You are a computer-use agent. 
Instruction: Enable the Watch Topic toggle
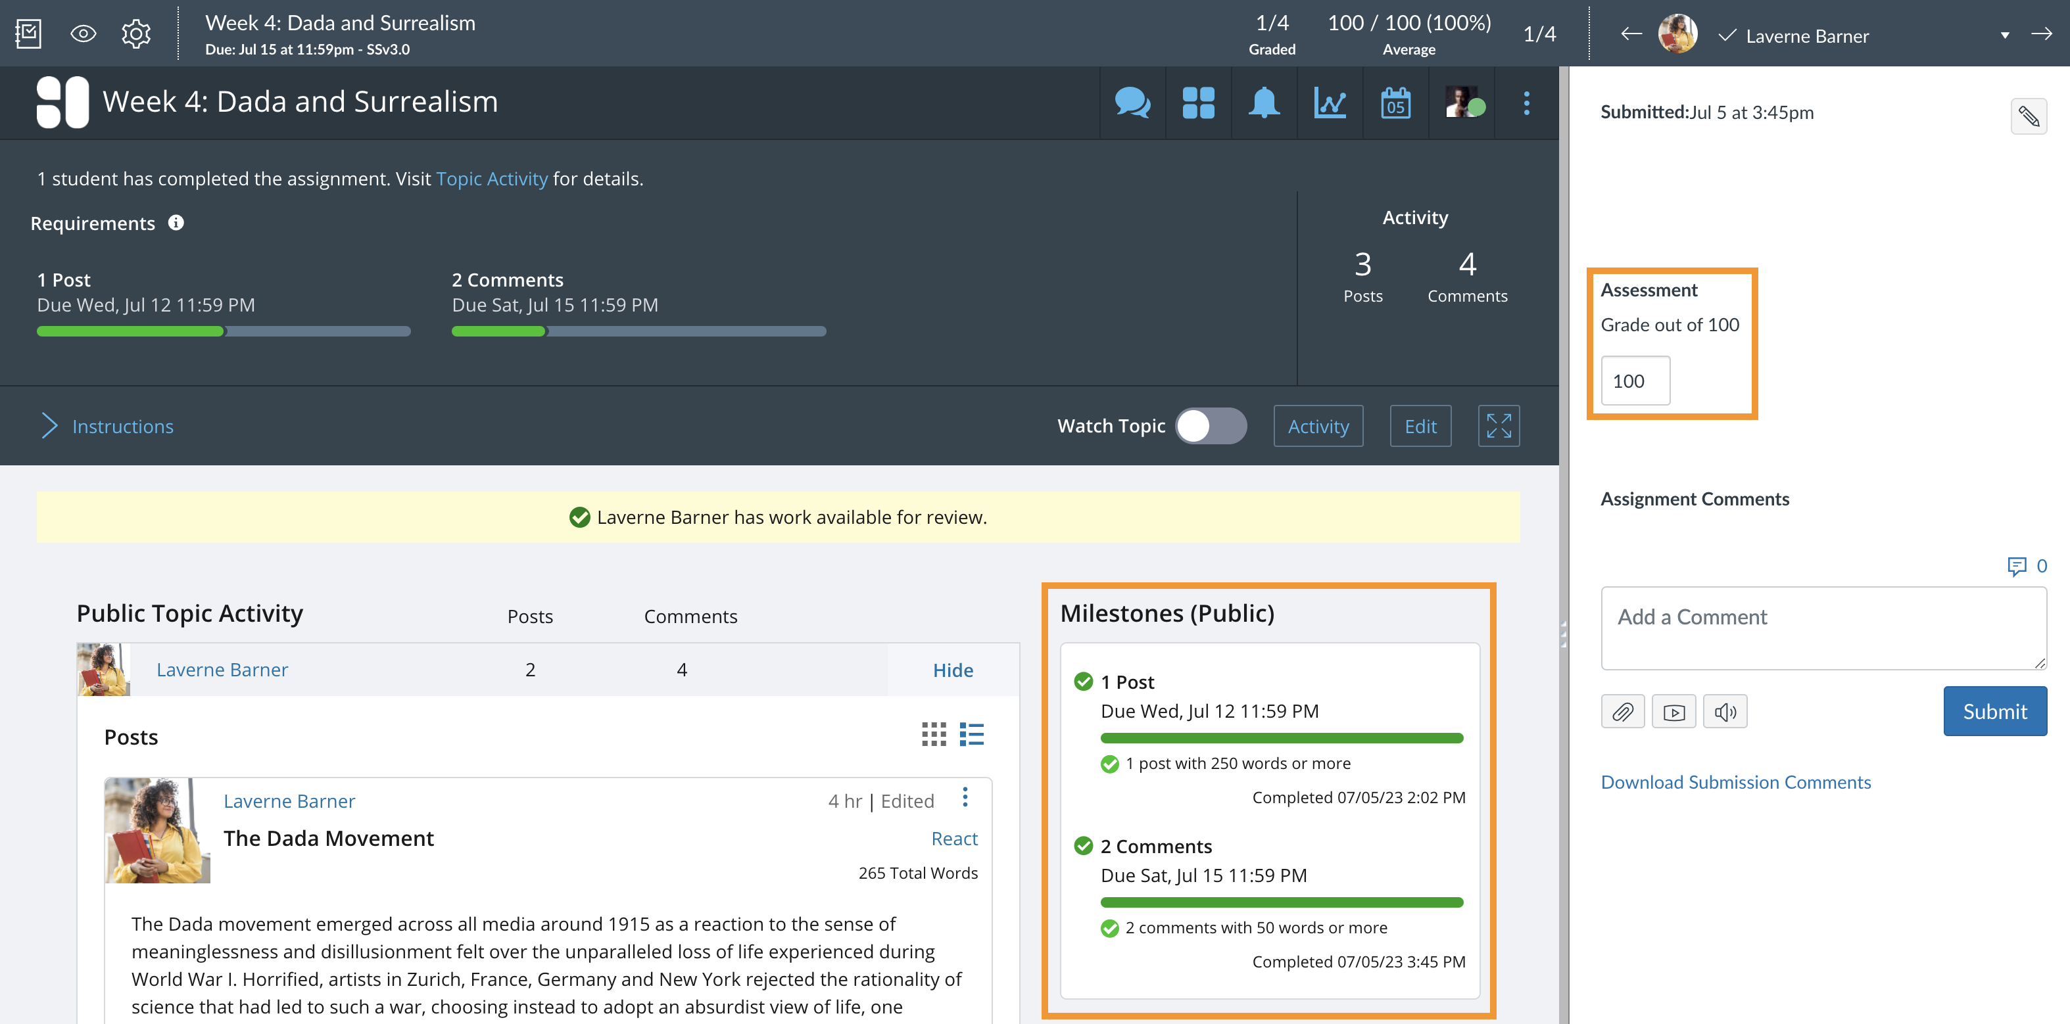[x=1212, y=426]
